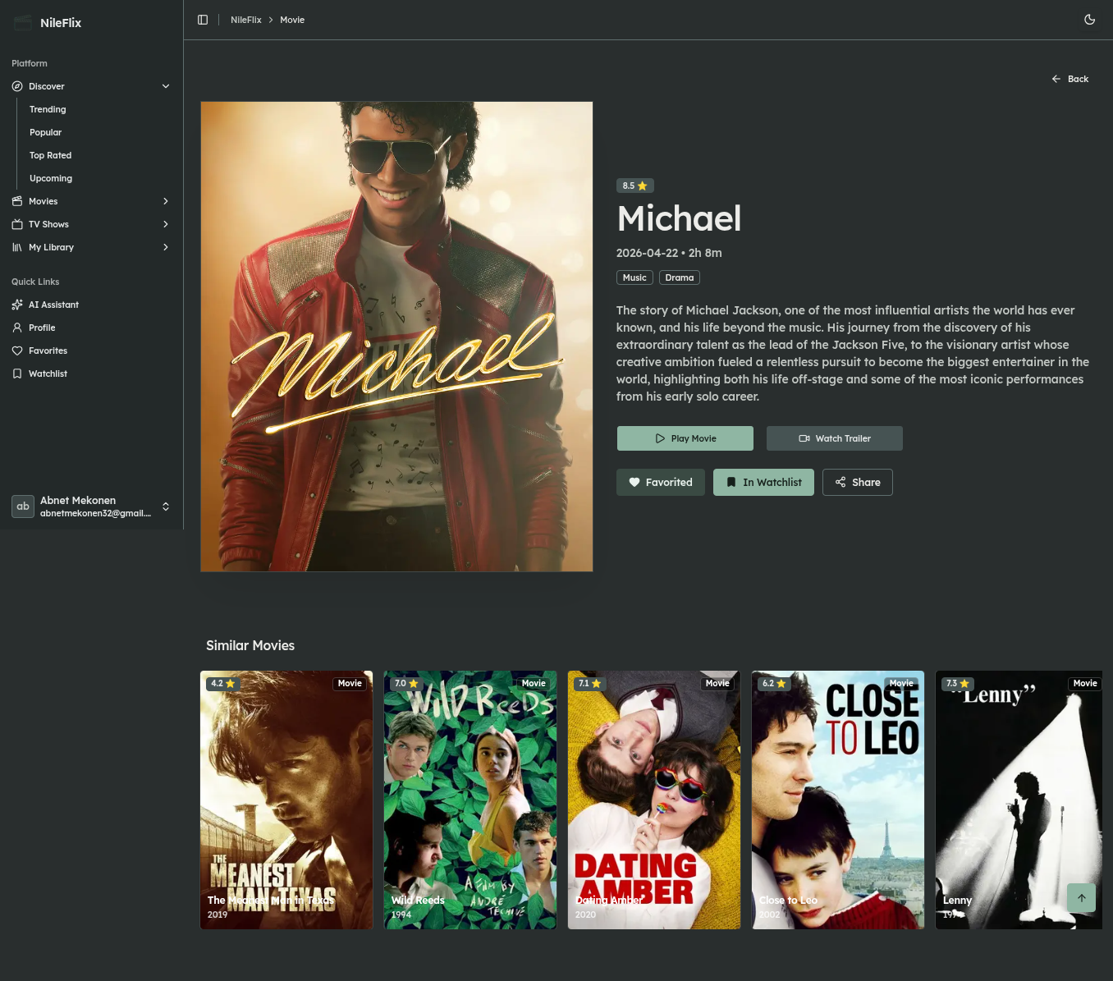Go to NileFlix breadcrumb link
Viewport: 1113px width, 981px height.
[246, 20]
